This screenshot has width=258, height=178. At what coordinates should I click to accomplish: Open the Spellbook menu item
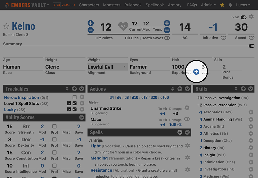(x=155, y=5)
